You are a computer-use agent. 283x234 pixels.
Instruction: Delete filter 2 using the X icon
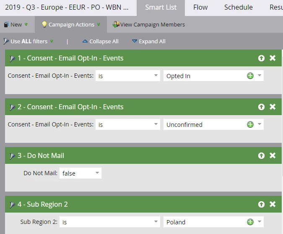(x=273, y=107)
